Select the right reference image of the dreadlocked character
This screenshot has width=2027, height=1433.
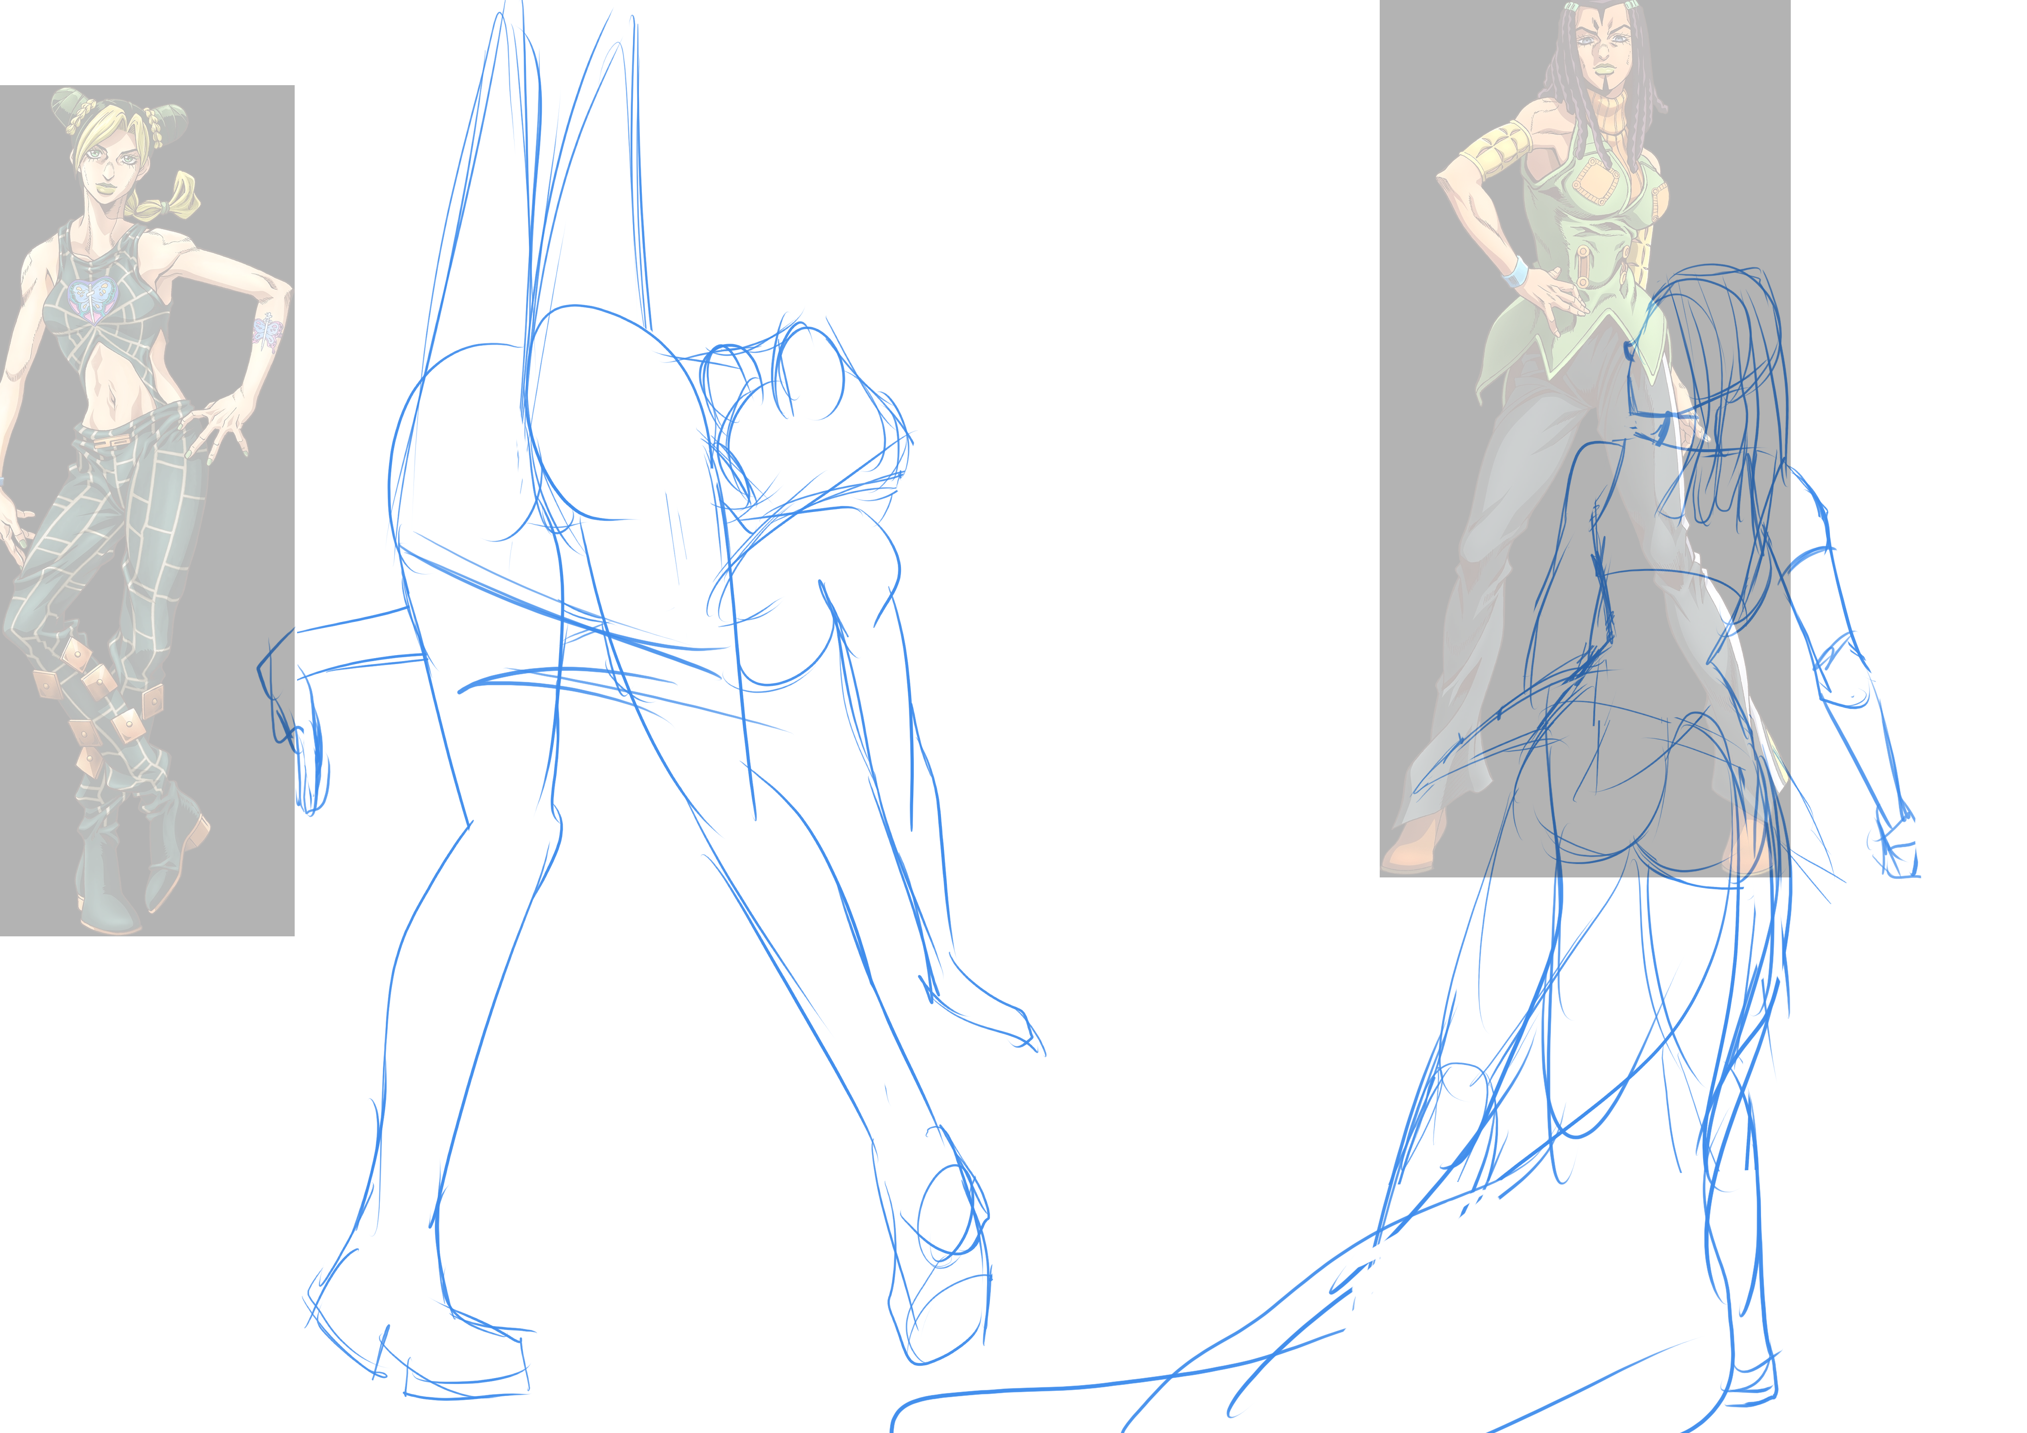pos(1585,438)
